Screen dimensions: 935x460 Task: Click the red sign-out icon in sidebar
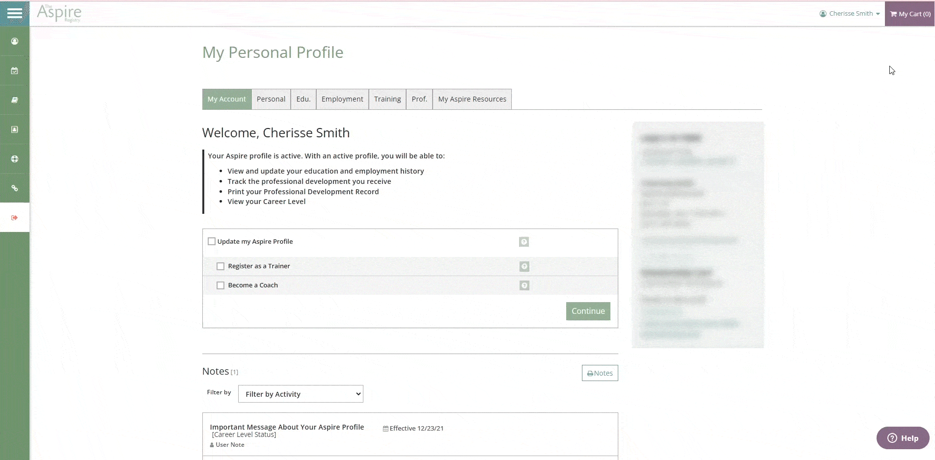click(x=15, y=218)
